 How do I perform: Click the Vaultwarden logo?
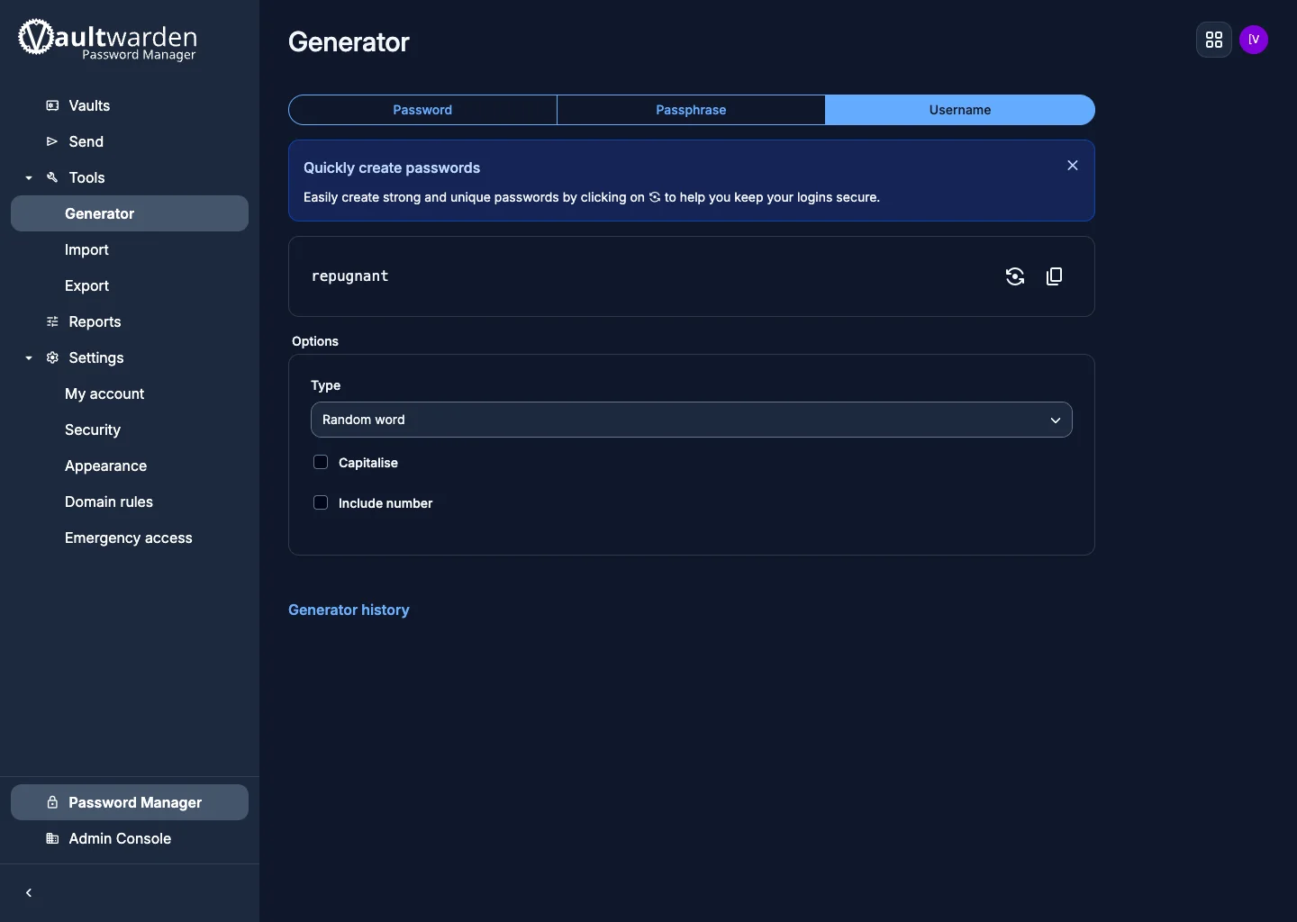point(107,41)
